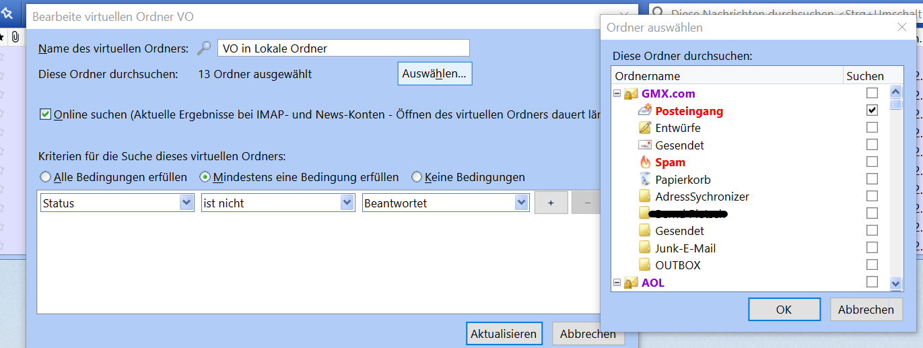Viewport: 923px width, 348px height.
Task: Select Alle Bedingungen erfüllen radio button
Action: pos(46,178)
